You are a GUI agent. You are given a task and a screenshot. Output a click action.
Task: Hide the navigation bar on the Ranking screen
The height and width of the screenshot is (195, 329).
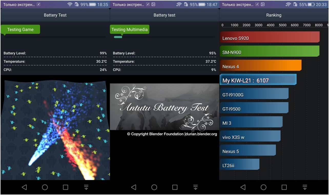point(305,187)
